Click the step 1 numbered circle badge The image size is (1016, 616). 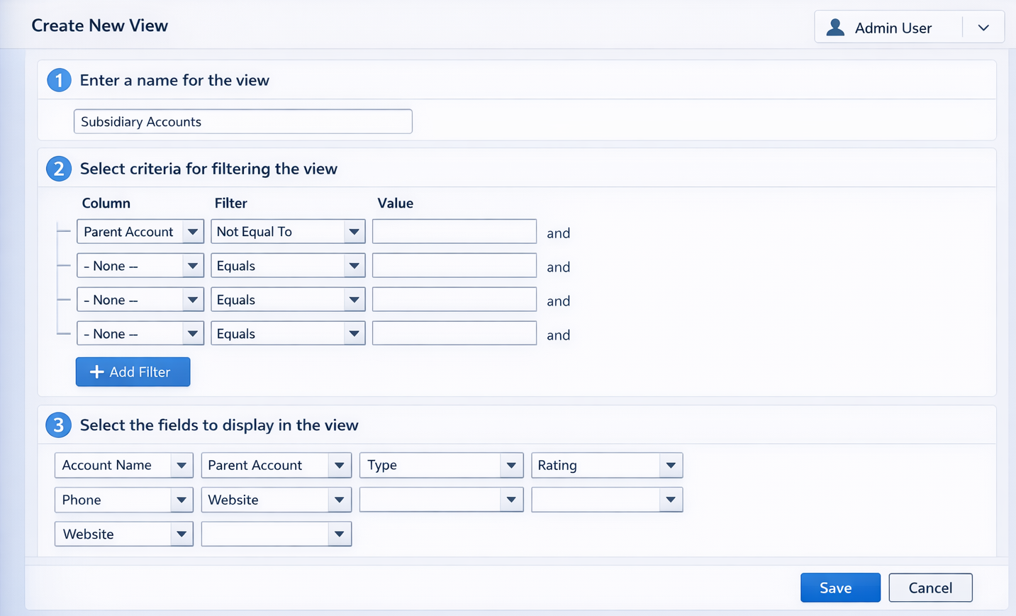[59, 80]
